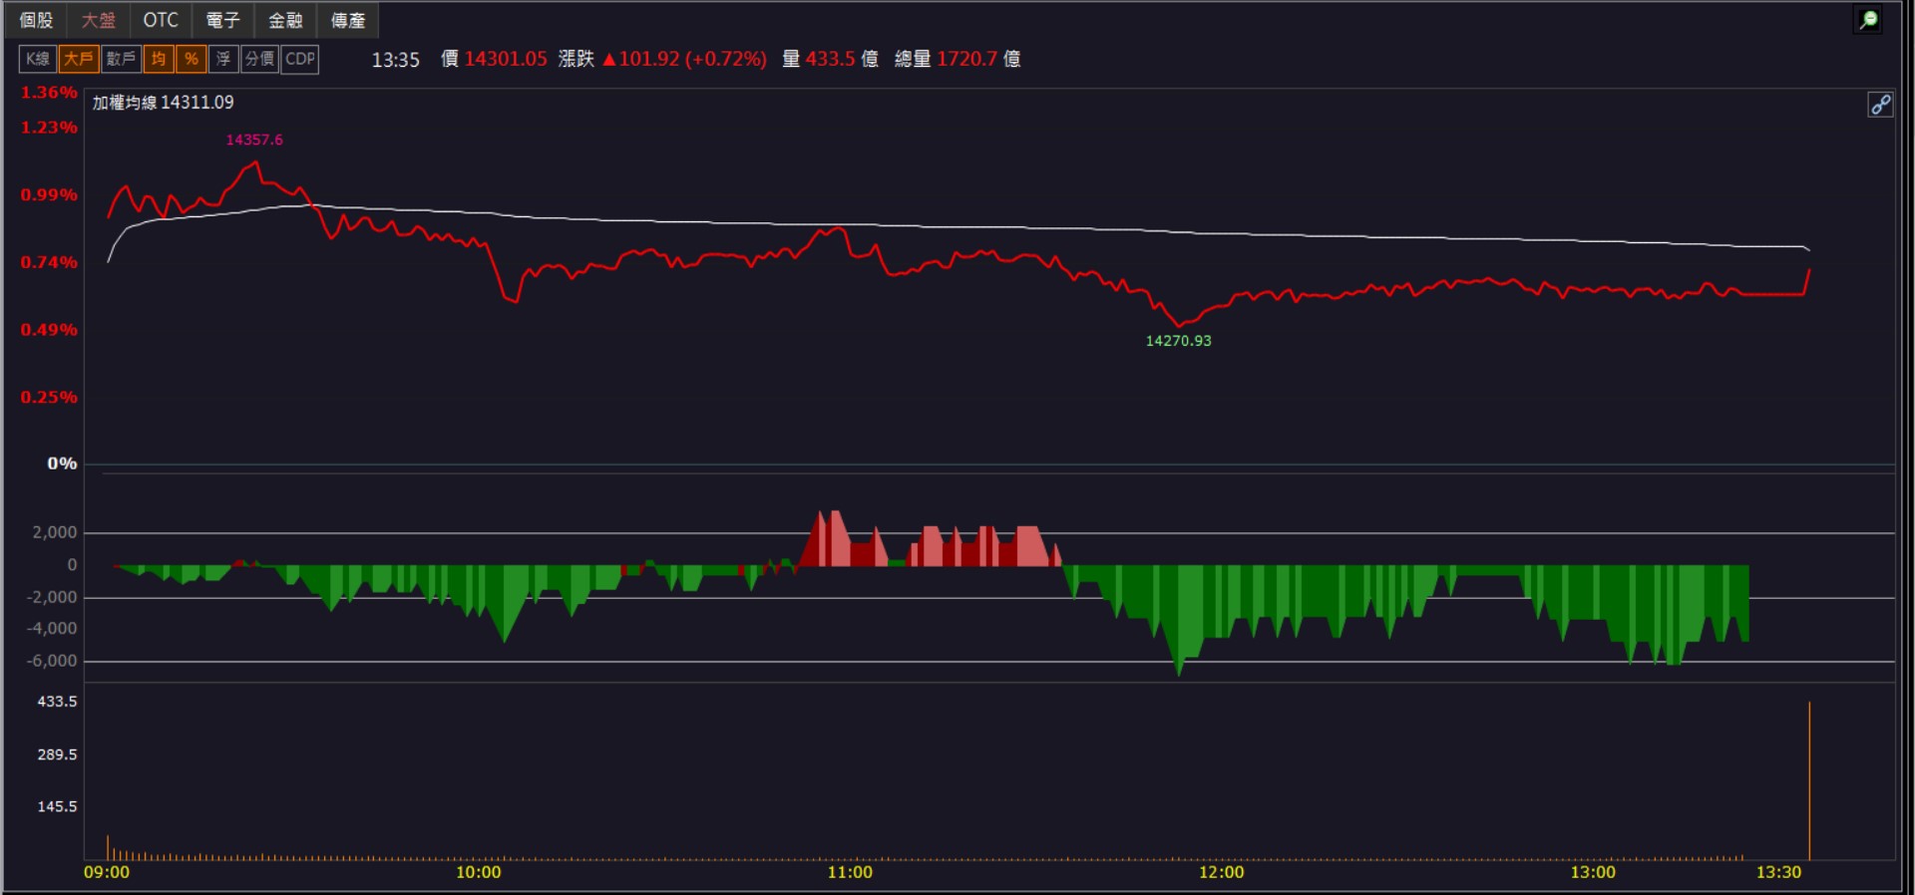Viewport: 1915px width, 895px height.
Task: Enable the 分價 price distribution toggle
Action: pyautogui.click(x=260, y=59)
